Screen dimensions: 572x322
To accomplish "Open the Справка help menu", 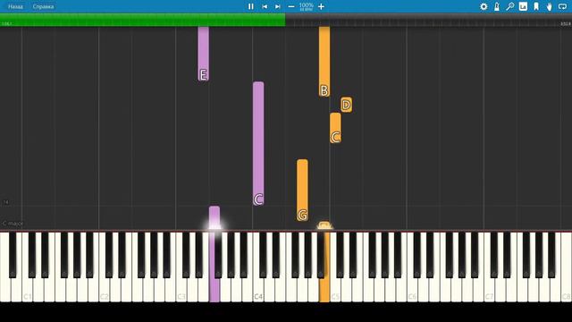I will [43, 6].
